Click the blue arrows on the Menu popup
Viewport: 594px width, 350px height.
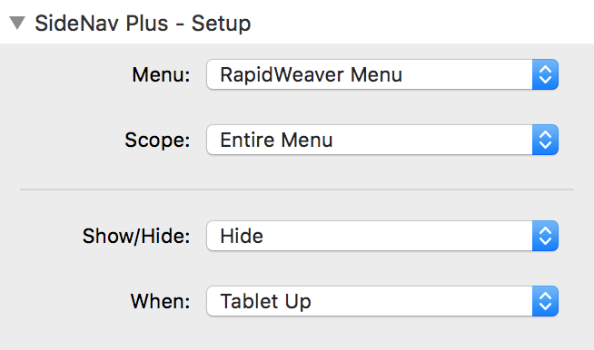[545, 74]
